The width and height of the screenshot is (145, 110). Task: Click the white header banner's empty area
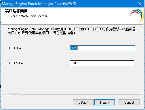pyautogui.click(x=86, y=15)
